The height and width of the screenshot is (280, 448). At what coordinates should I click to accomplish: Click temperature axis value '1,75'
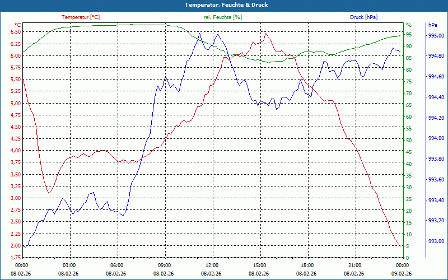[16, 258]
